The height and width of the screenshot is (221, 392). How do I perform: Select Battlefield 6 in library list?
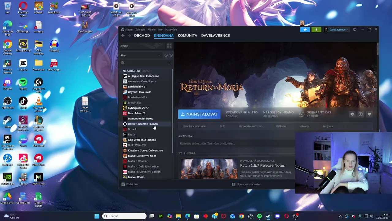point(137,87)
